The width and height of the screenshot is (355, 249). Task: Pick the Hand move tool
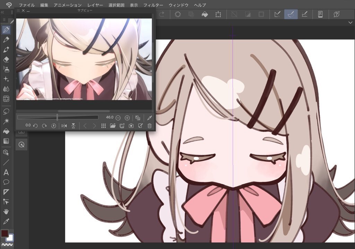(x=6, y=211)
